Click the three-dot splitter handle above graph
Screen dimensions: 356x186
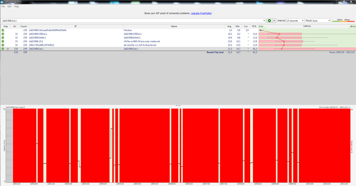point(178,106)
